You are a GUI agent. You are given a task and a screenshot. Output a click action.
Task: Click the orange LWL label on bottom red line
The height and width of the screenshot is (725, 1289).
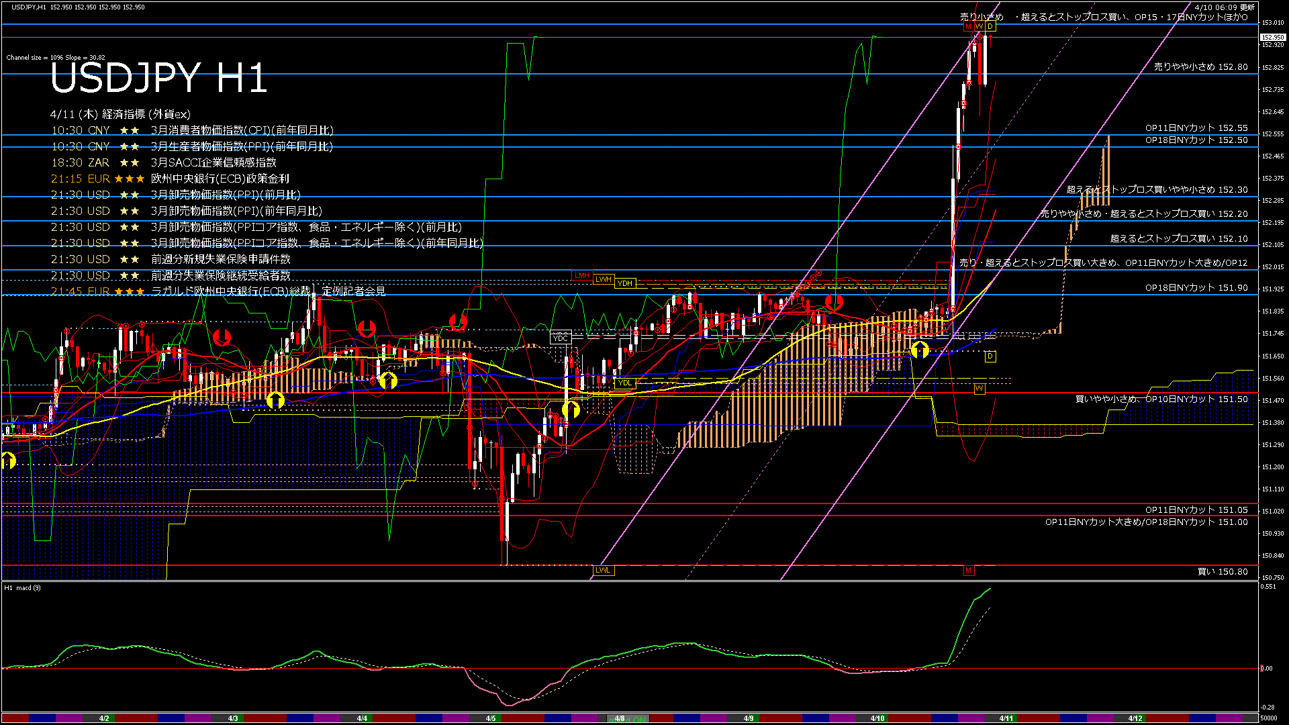[x=603, y=570]
